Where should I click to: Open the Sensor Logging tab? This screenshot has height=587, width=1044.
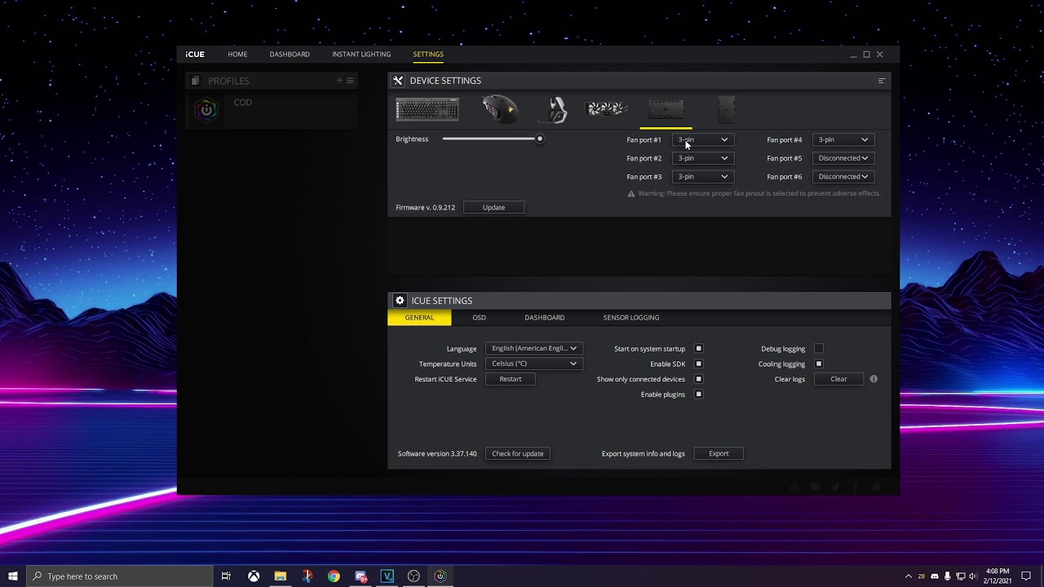point(631,318)
